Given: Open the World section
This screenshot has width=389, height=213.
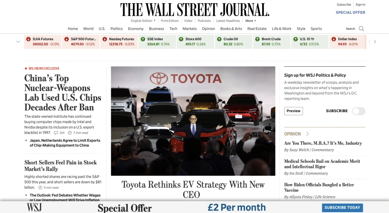Looking at the screenshot, I should point(88,29).
